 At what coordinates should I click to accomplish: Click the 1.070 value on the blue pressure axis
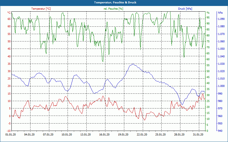coord(221,34)
